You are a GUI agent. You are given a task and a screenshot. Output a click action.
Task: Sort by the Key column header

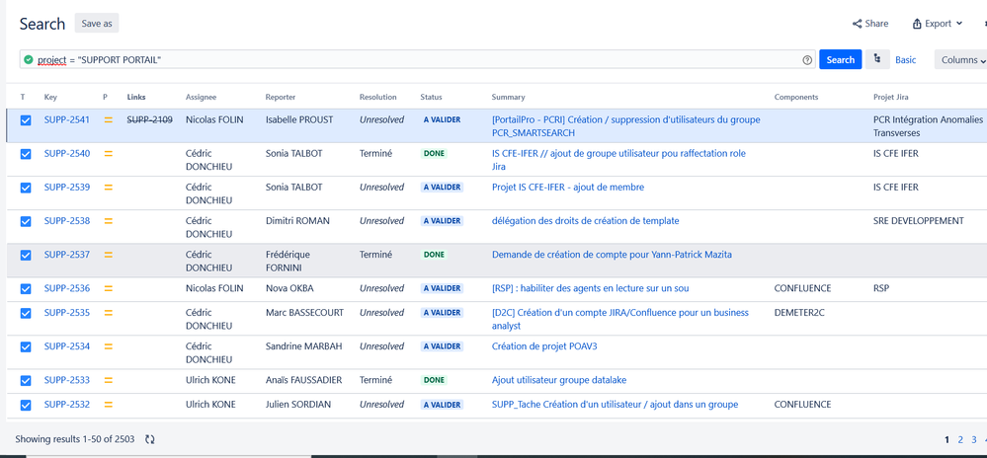(50, 97)
